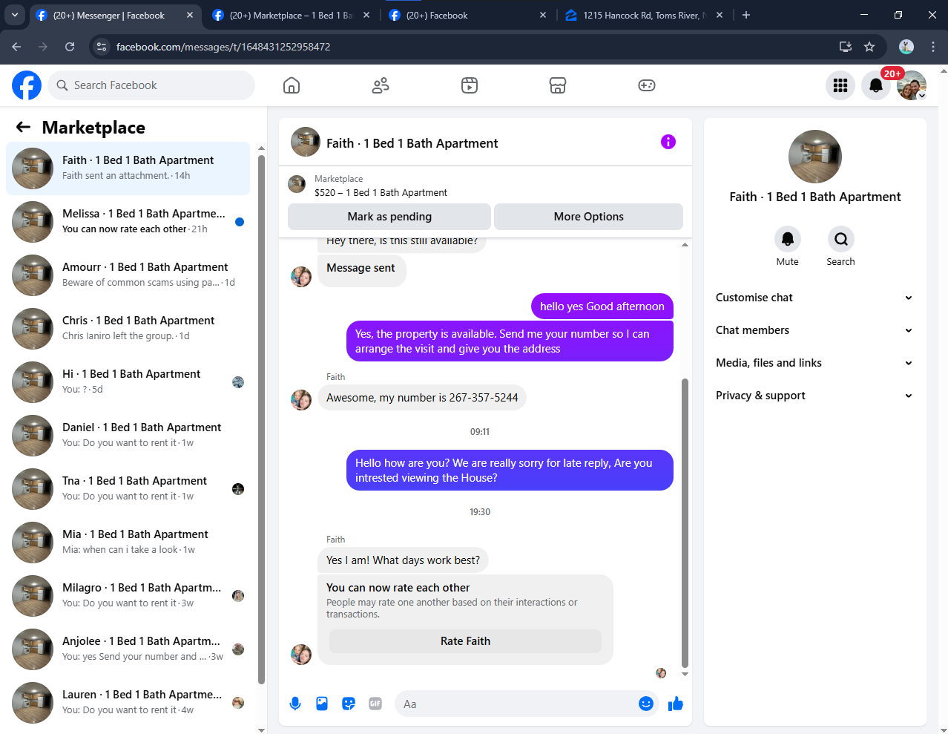The image size is (948, 734).
Task: Open Chrome profile avatar
Action: click(906, 47)
